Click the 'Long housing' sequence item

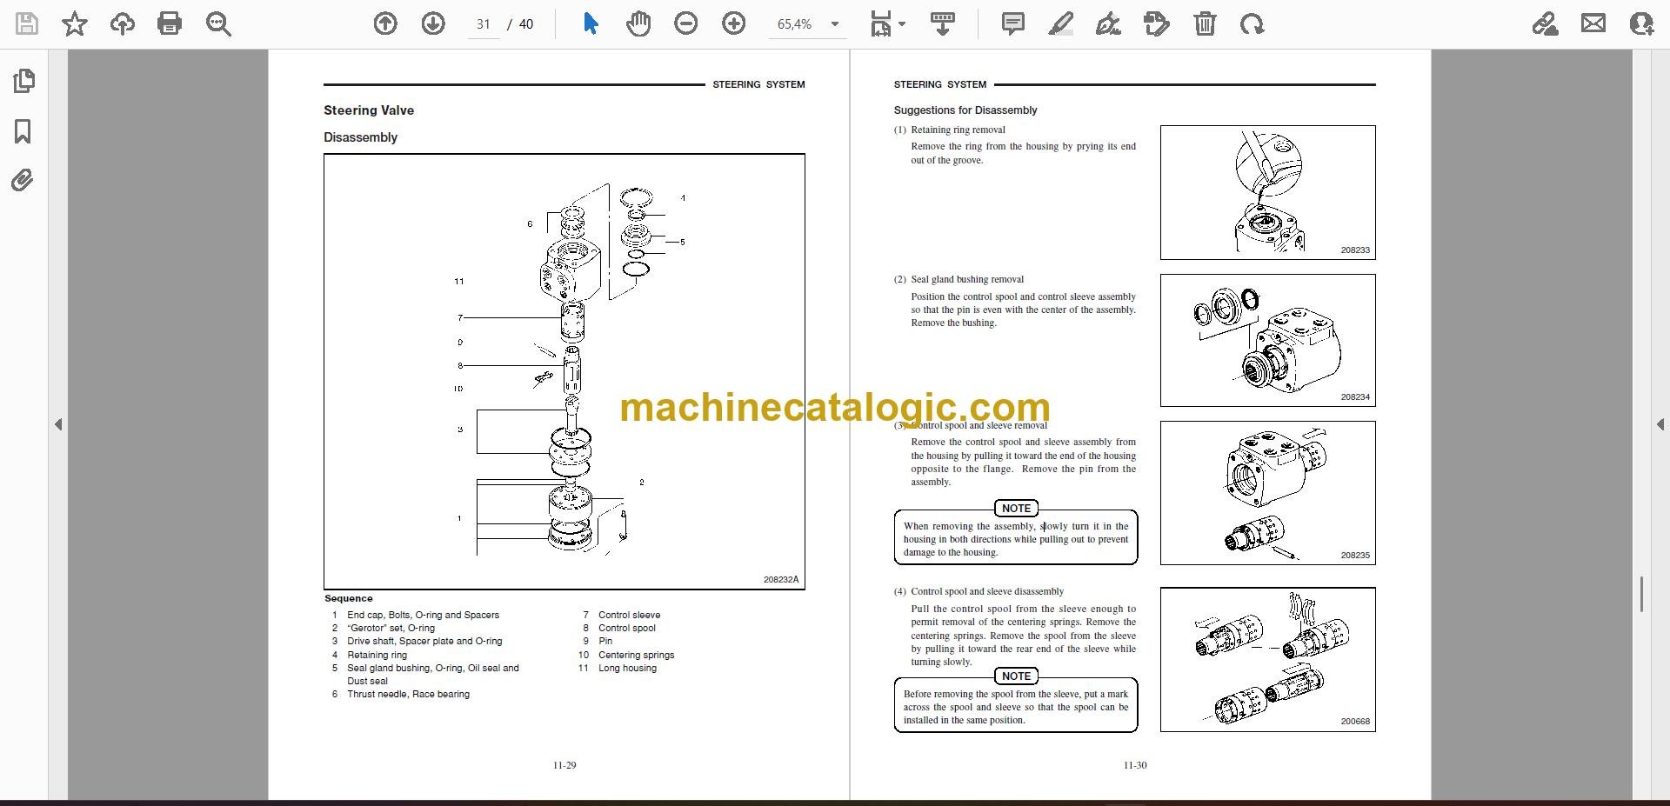pos(627,668)
